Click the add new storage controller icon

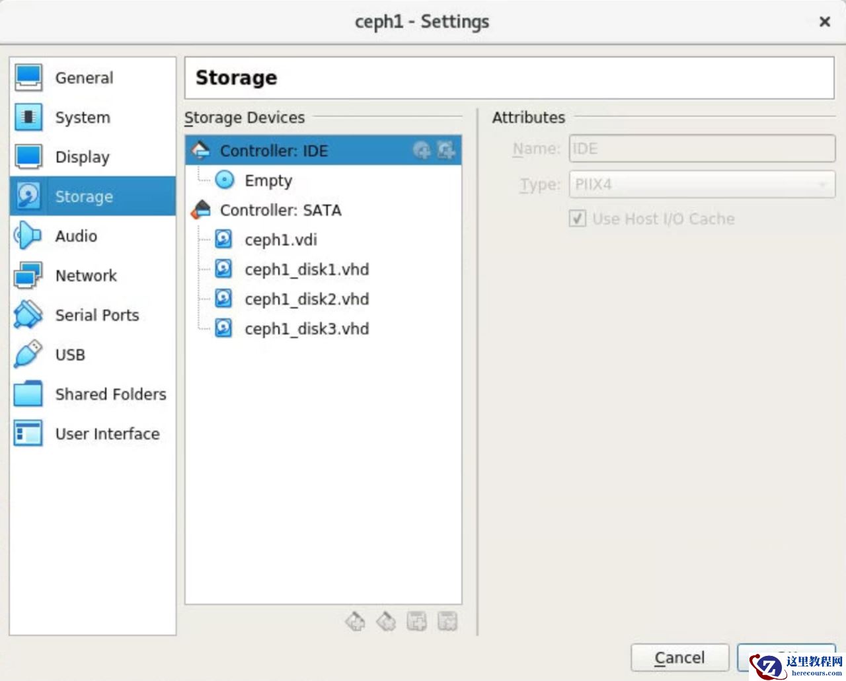pyautogui.click(x=356, y=621)
